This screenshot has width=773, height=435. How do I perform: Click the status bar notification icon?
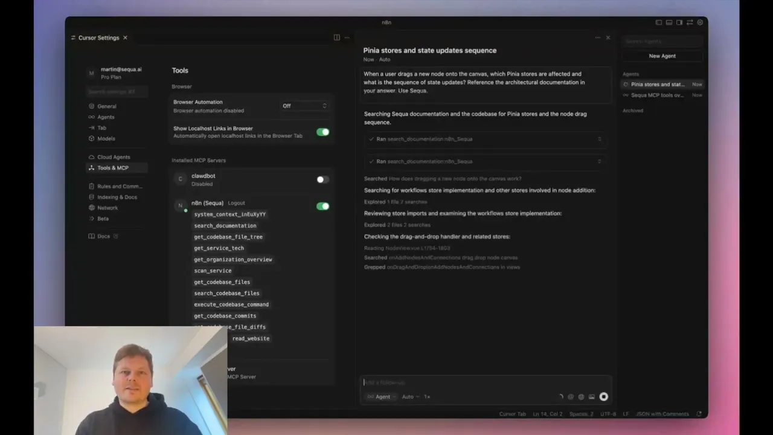[x=699, y=414]
